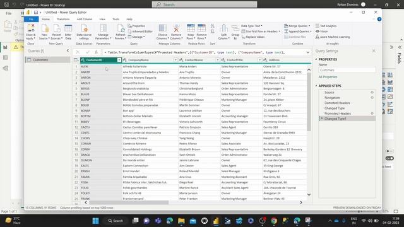Open taskbar Search
Image resolution: width=404 pixels, height=227 pixels.
pos(116,221)
